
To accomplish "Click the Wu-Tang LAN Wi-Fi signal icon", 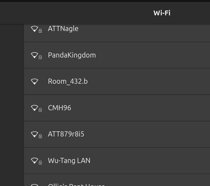I will pyautogui.click(x=35, y=161).
